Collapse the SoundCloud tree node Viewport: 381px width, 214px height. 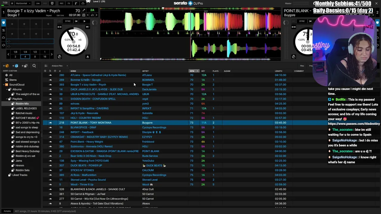point(4,85)
